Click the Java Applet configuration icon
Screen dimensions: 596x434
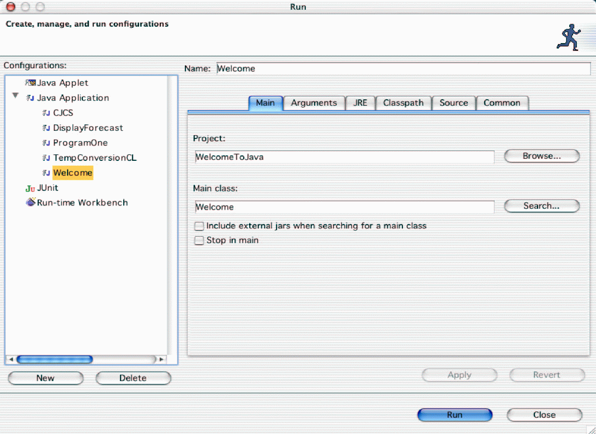[x=31, y=82]
